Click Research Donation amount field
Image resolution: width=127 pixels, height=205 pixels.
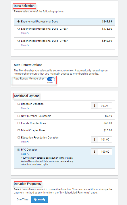pos(105,106)
